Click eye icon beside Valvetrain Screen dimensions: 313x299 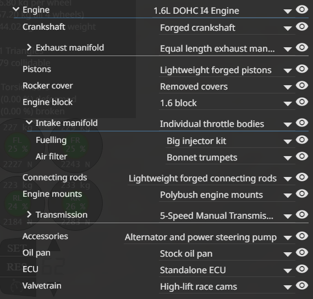pos(302,285)
